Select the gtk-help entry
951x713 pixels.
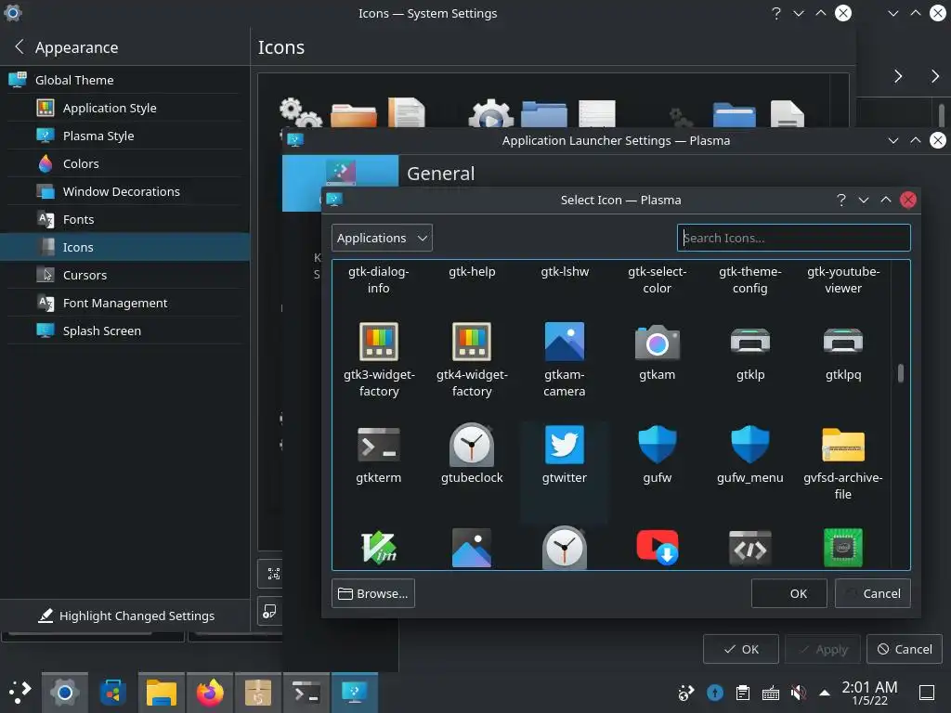472,272
